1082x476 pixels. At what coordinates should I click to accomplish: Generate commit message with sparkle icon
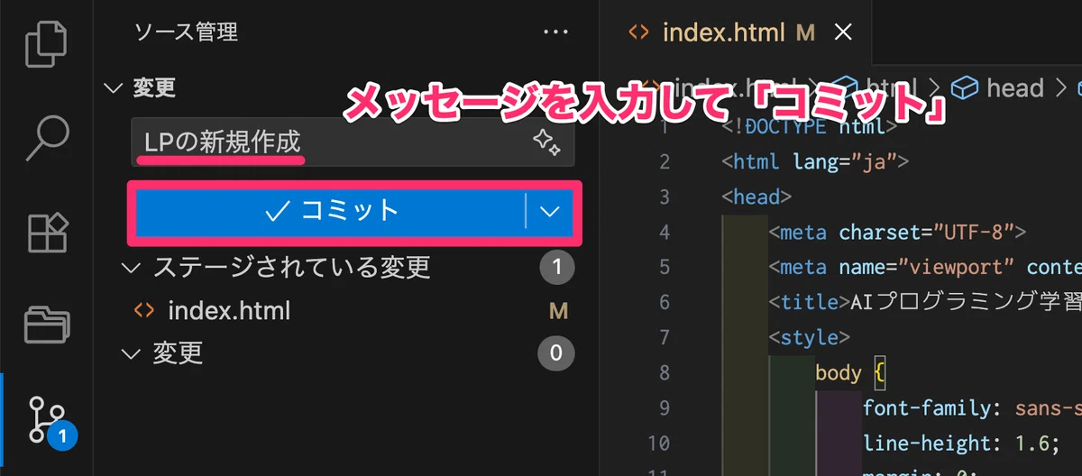(546, 142)
